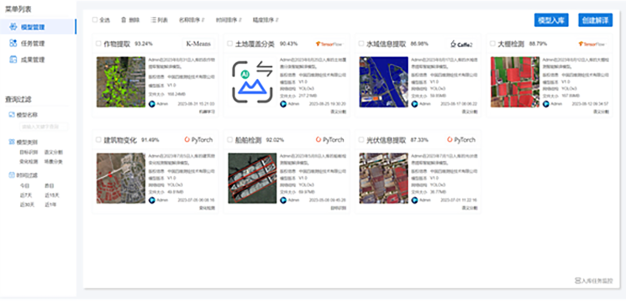The image size is (626, 301).
Task: Check the 光伏信息提取 model checkbox
Action: pyautogui.click(x=362, y=140)
